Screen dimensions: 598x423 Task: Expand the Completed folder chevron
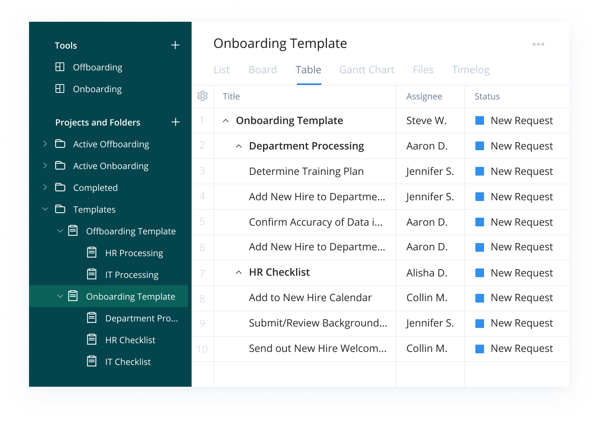(45, 187)
